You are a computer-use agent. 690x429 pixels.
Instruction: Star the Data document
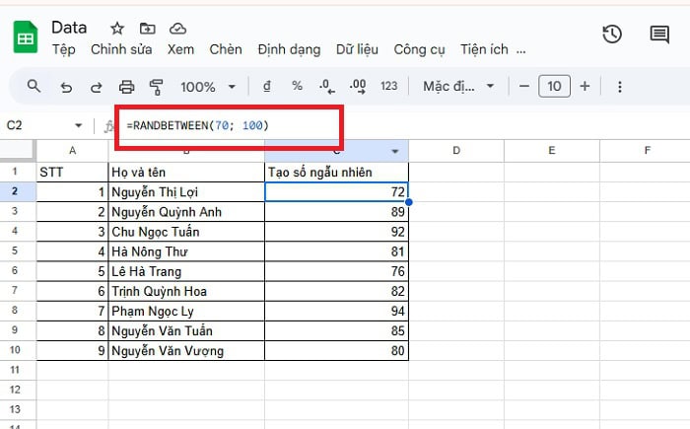tap(117, 28)
